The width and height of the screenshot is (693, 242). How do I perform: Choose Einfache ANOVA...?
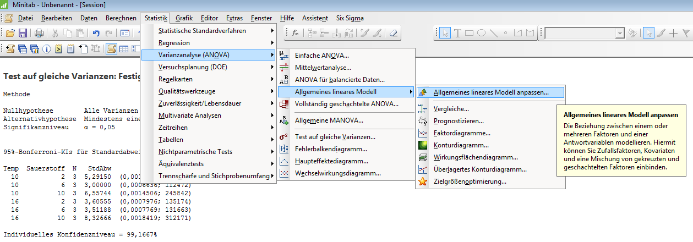click(x=346, y=56)
